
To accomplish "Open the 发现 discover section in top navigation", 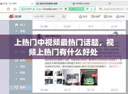I will 108,16.
